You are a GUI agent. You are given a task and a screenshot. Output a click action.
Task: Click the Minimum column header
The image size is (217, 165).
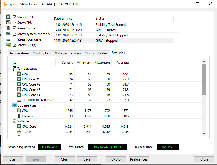pos(83,62)
